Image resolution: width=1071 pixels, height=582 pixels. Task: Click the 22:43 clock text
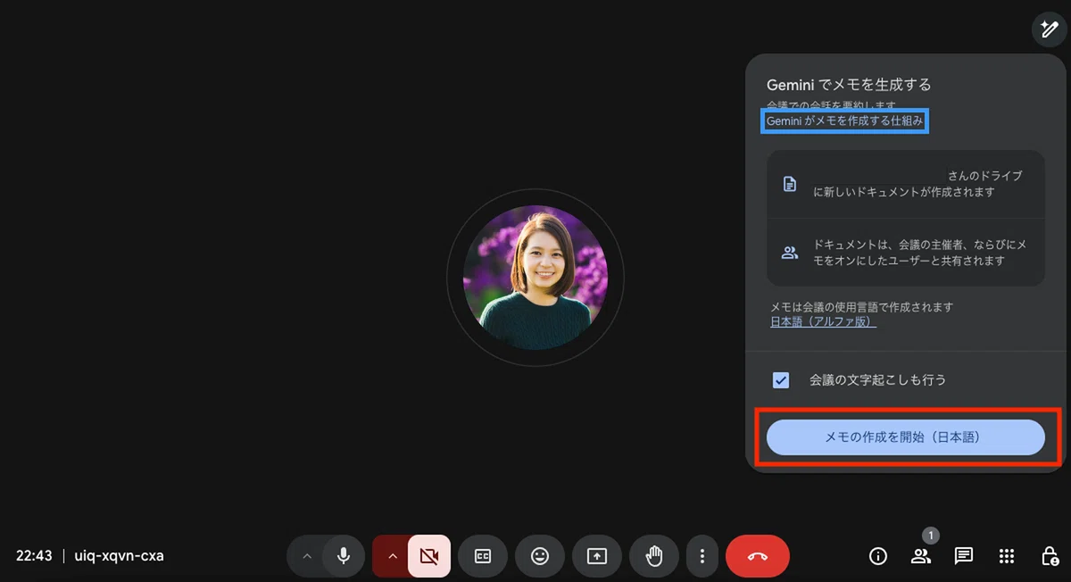[34, 556]
